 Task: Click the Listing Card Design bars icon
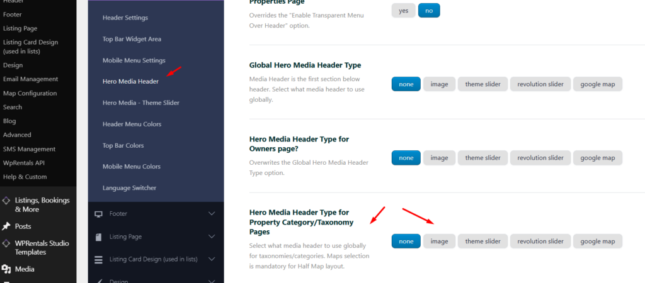pos(98,260)
